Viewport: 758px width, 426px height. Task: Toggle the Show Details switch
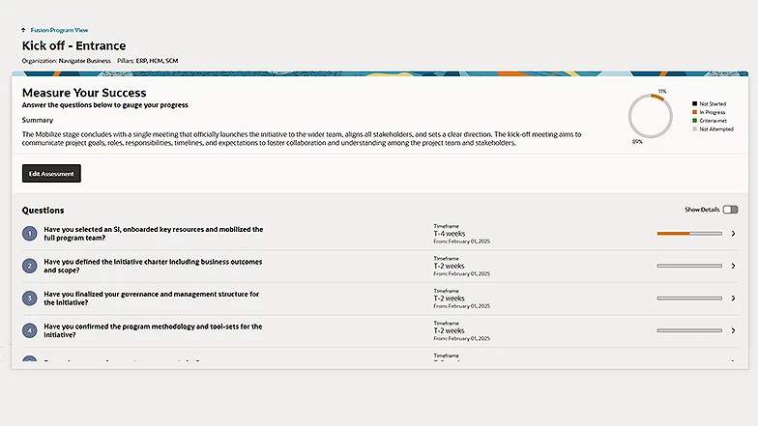point(729,210)
